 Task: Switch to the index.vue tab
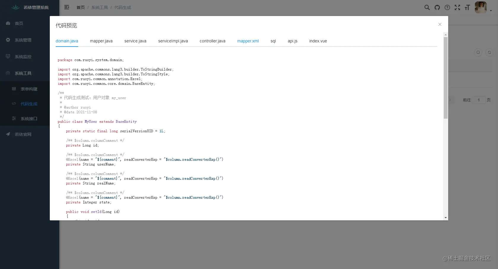(318, 41)
